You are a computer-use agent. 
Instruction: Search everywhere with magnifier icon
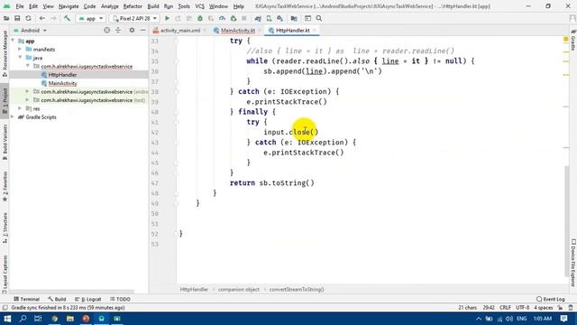point(319,18)
